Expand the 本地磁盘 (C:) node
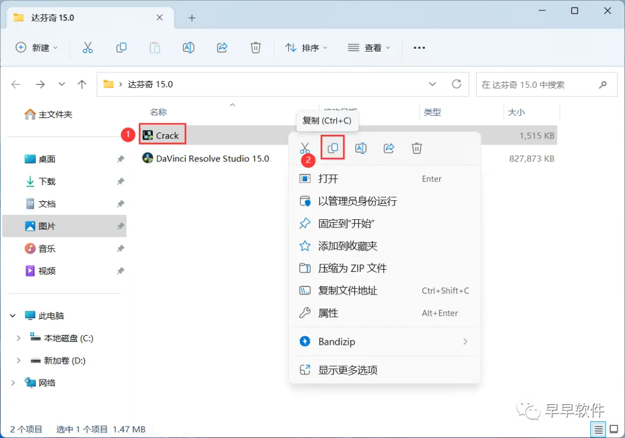 click(19, 338)
